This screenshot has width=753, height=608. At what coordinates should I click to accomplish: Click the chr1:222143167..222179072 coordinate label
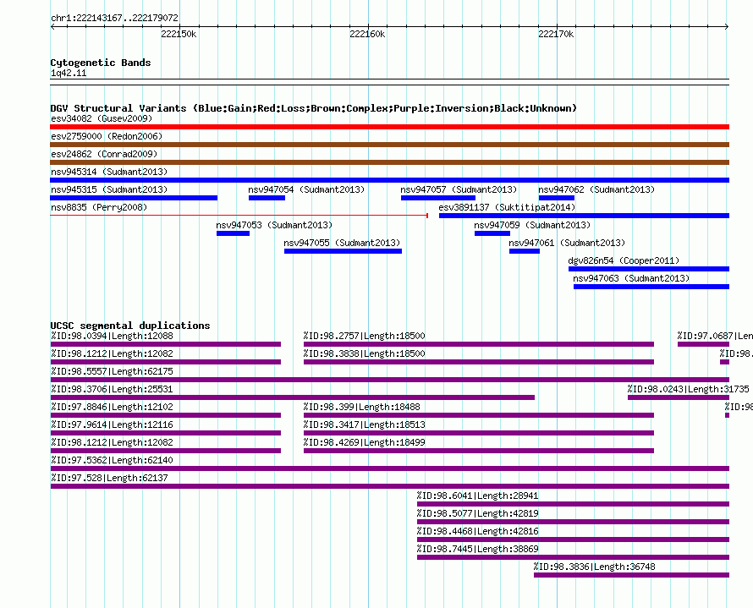point(114,18)
